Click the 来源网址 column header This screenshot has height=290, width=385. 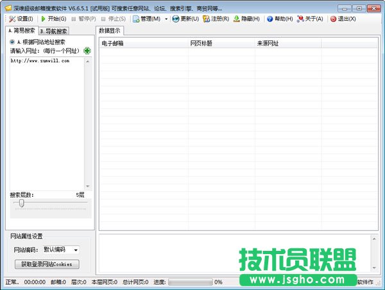click(x=288, y=44)
